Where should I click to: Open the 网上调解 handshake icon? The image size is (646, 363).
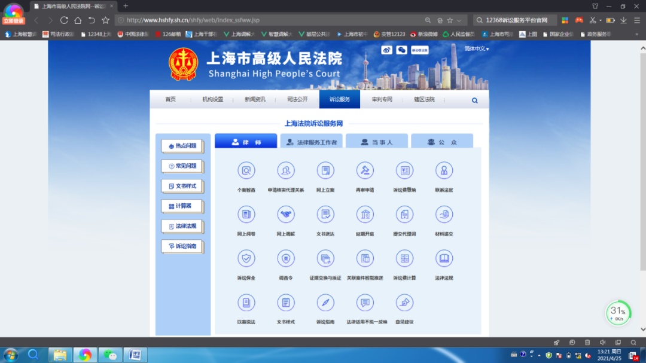coord(286,214)
